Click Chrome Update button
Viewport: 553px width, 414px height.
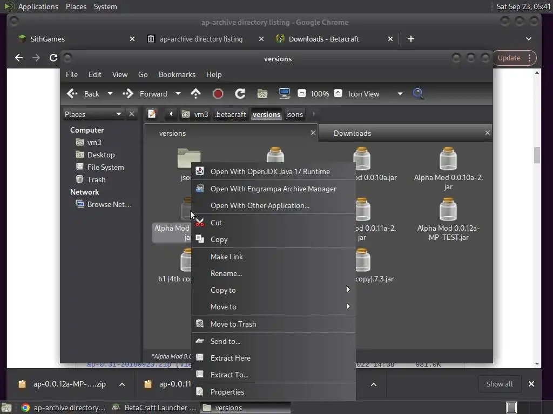pyautogui.click(x=515, y=58)
